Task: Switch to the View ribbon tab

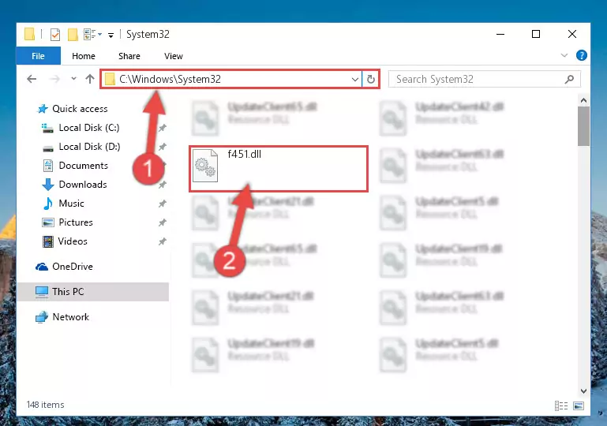Action: coord(173,56)
